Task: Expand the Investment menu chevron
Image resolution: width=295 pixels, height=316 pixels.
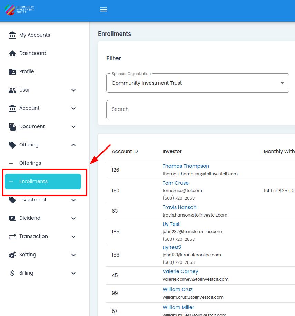Action: pyautogui.click(x=73, y=200)
